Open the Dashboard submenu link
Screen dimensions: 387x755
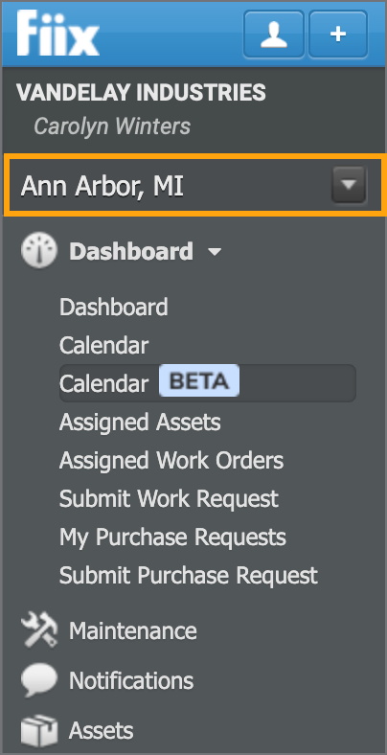tap(114, 307)
